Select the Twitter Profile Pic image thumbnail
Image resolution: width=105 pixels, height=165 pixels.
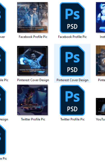click(33, 100)
